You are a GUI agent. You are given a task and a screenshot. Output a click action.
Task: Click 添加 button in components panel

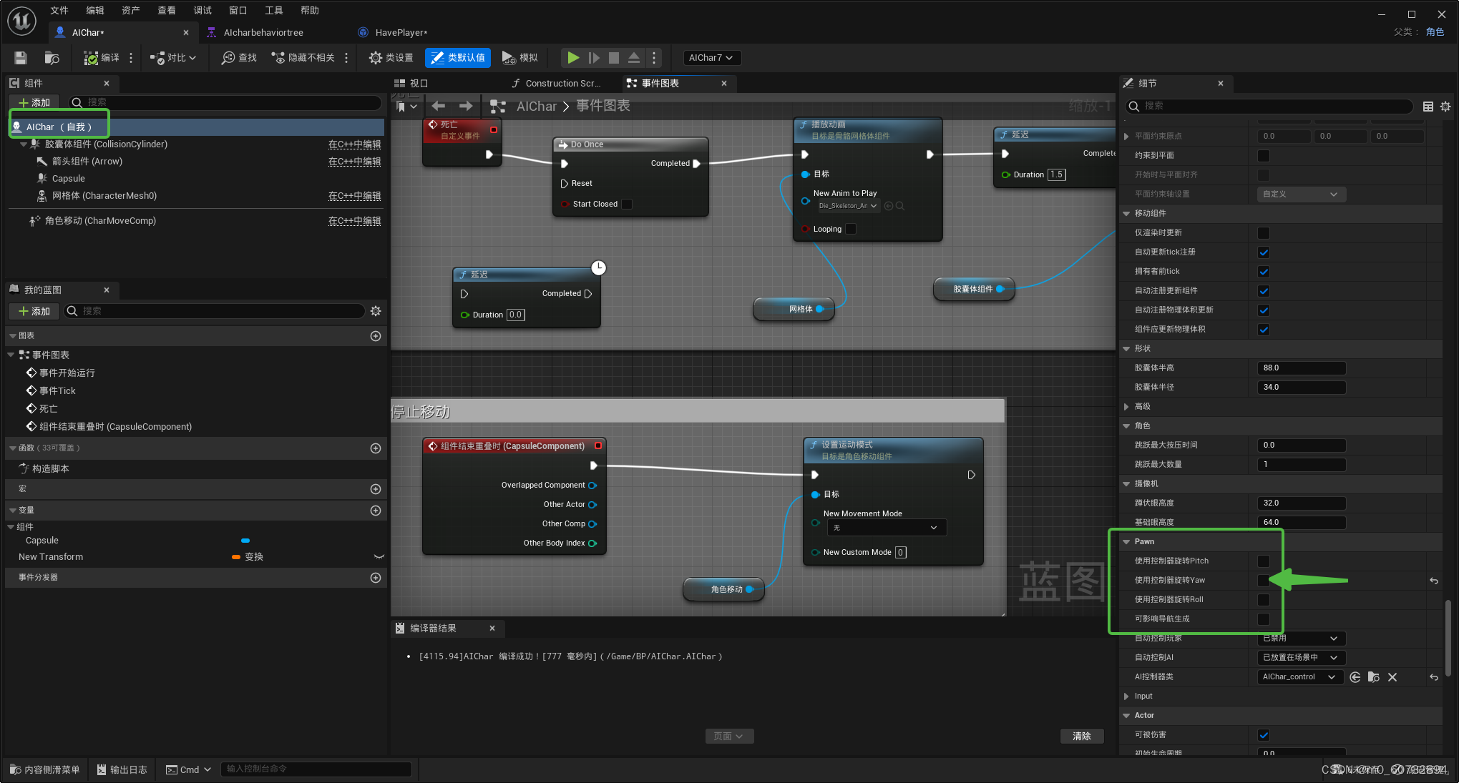tap(34, 103)
